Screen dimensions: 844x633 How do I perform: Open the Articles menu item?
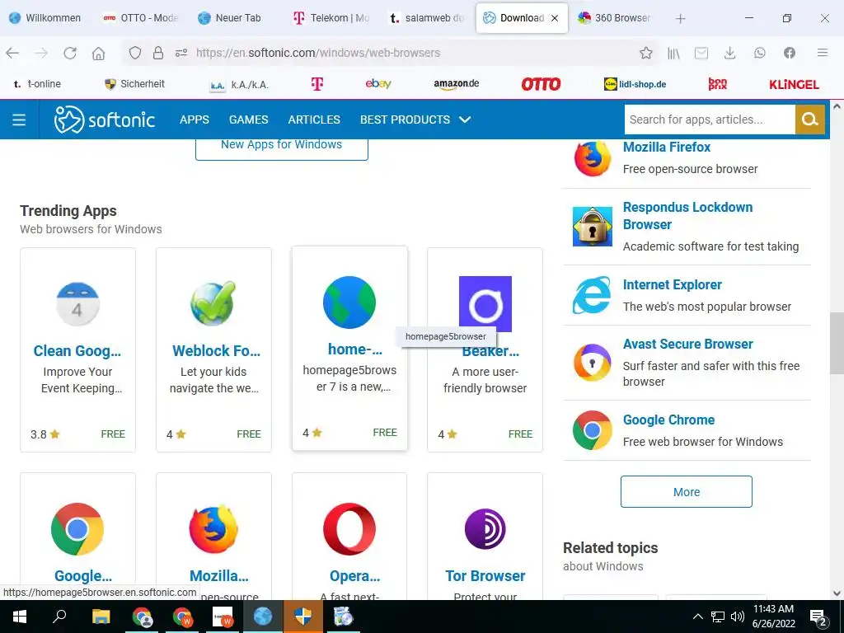[314, 120]
